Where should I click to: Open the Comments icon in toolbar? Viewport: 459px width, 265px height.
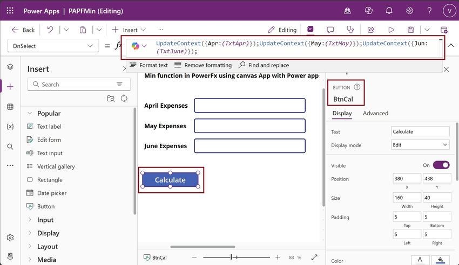[x=330, y=30]
